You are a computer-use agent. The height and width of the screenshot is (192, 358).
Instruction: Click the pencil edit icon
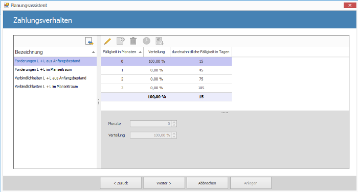tap(107, 41)
